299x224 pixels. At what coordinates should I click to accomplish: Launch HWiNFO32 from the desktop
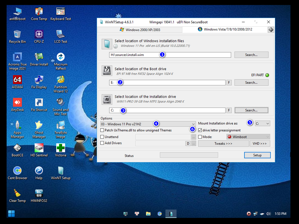click(x=39, y=196)
